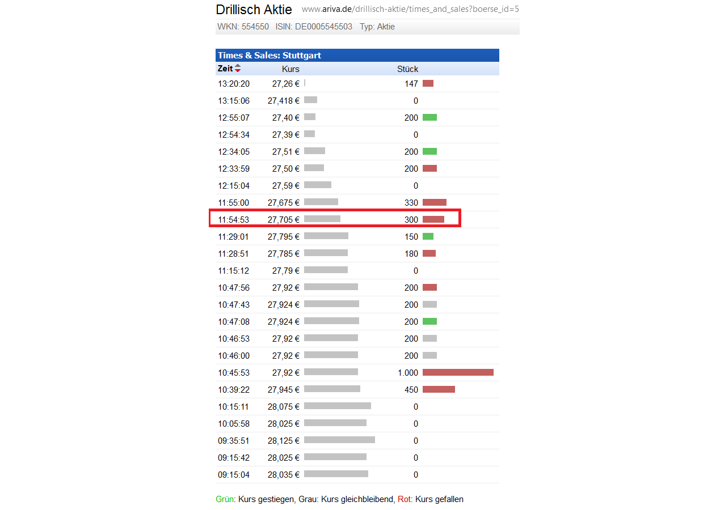Click the volume 180
Image resolution: width=716 pixels, height=510 pixels.
411,254
